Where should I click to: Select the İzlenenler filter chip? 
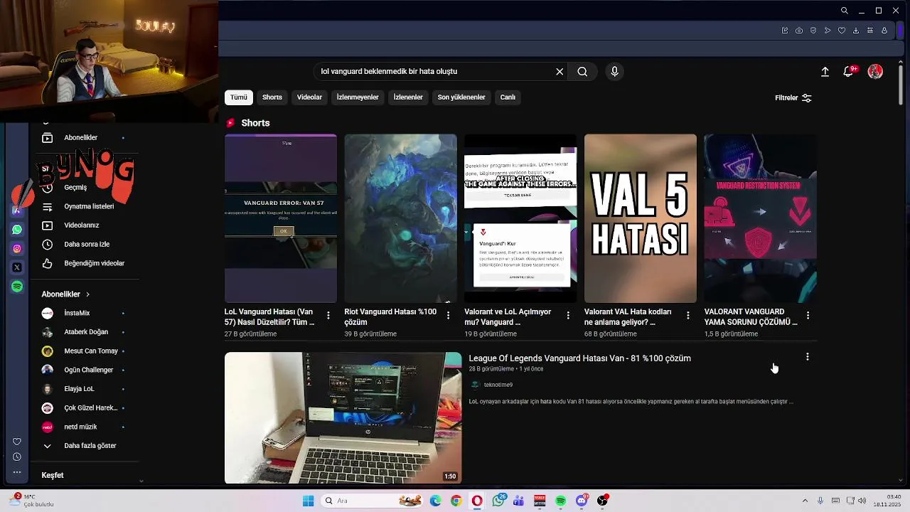coord(408,97)
